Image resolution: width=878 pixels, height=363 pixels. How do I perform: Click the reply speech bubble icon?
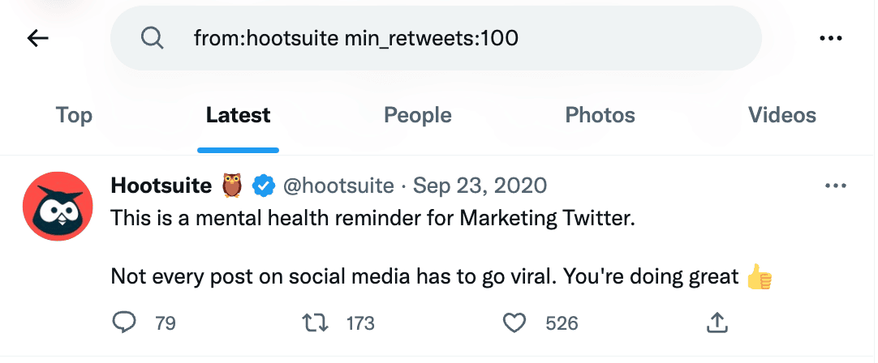(x=124, y=322)
